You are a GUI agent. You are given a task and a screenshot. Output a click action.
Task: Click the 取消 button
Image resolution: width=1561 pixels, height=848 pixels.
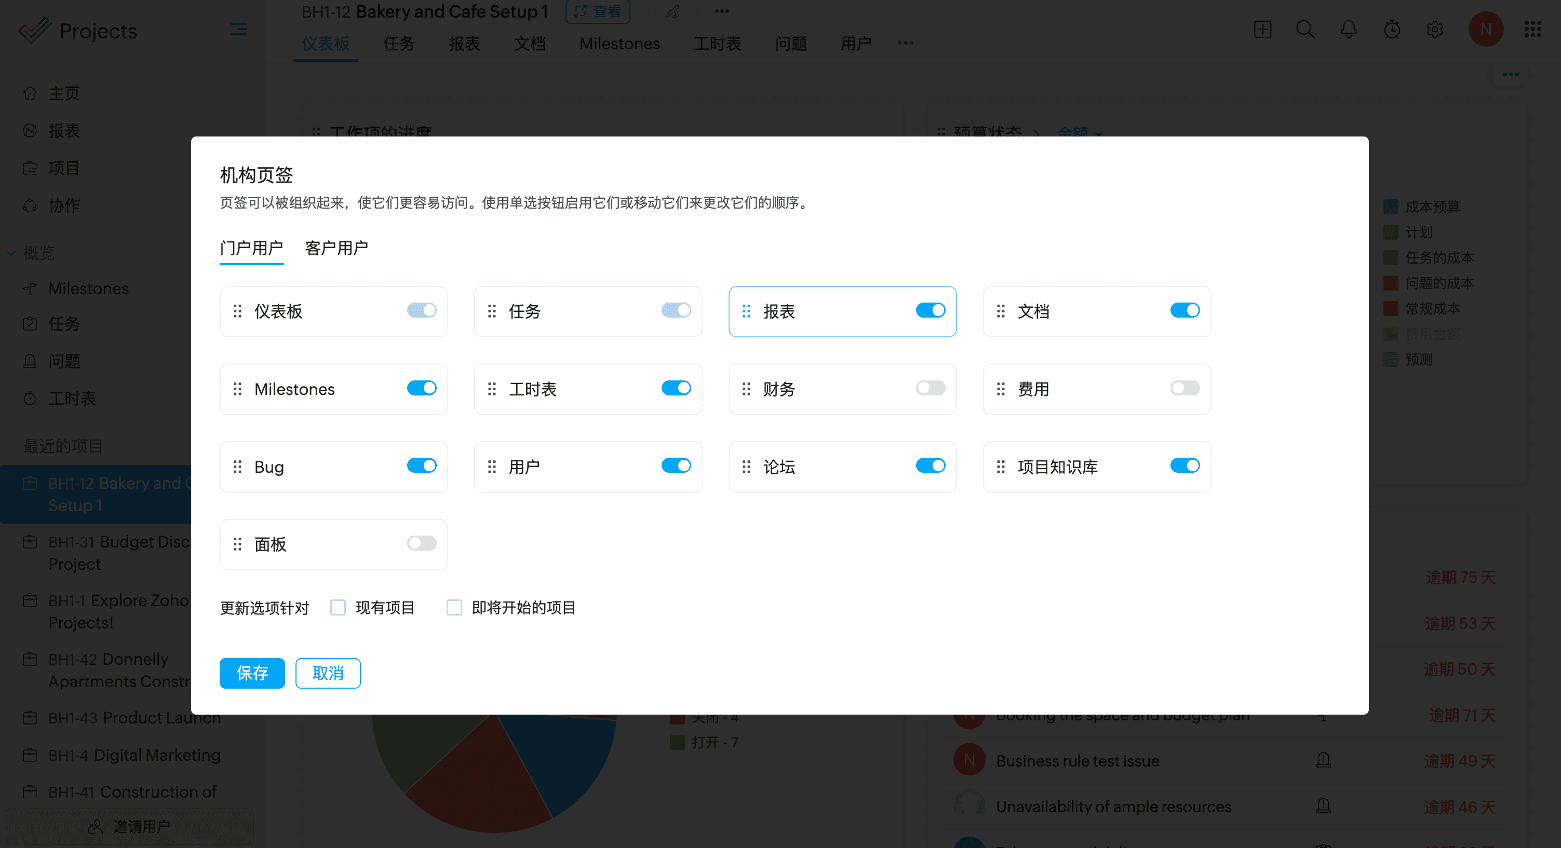(x=328, y=673)
